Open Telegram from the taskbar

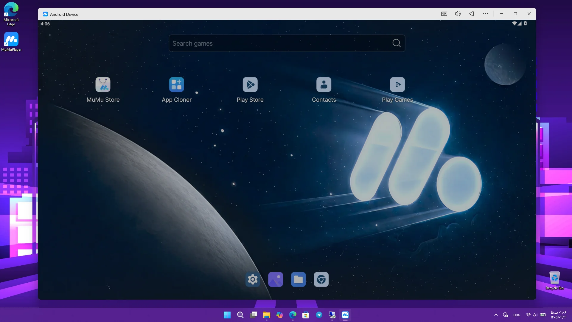(x=319, y=315)
